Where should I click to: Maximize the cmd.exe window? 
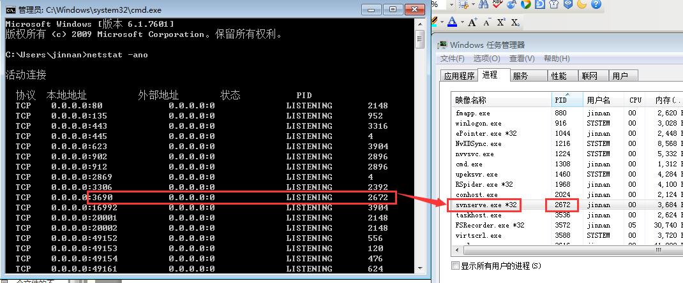tap(393, 10)
